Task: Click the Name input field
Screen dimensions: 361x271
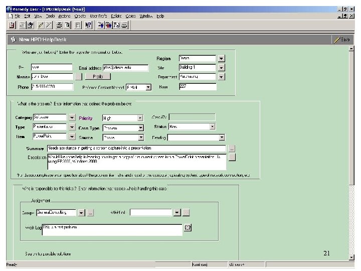Action: coord(52,76)
